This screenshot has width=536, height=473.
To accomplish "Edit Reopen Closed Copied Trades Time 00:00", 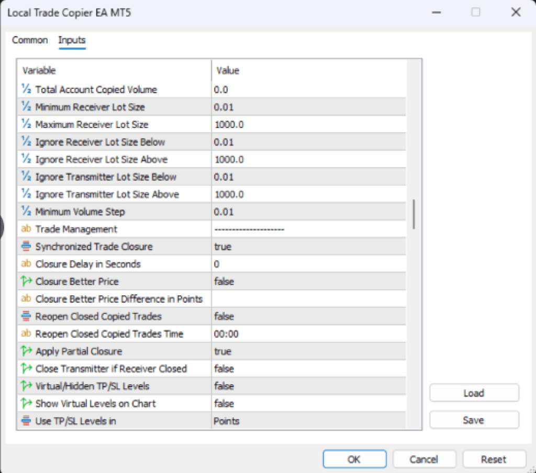I will [x=309, y=334].
